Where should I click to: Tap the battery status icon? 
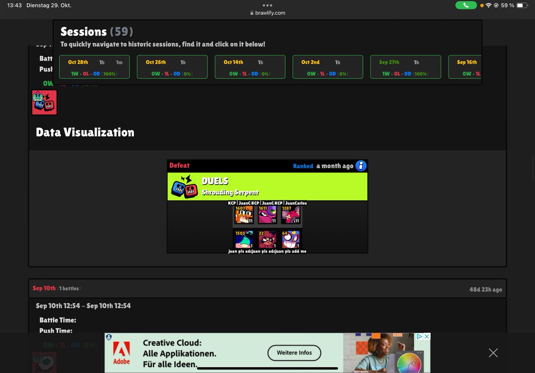523,5
